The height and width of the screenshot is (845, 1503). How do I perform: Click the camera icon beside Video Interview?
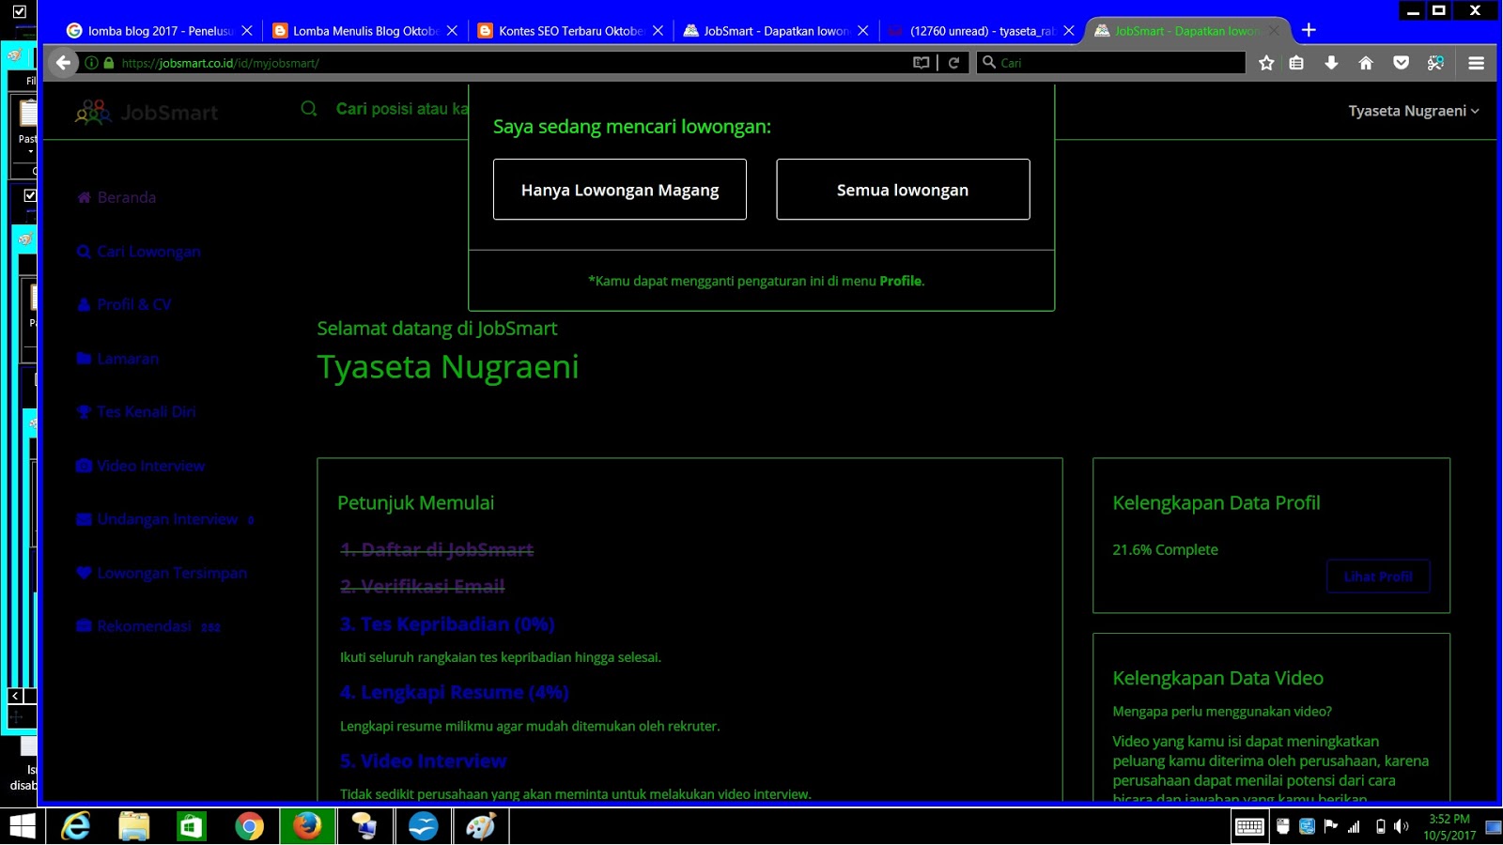pyautogui.click(x=84, y=466)
